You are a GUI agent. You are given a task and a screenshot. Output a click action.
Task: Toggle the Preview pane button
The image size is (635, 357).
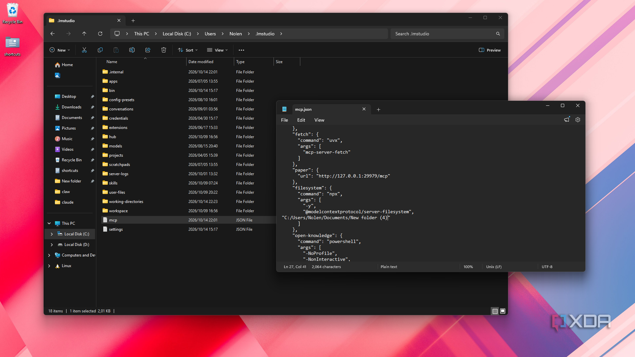[x=490, y=50]
